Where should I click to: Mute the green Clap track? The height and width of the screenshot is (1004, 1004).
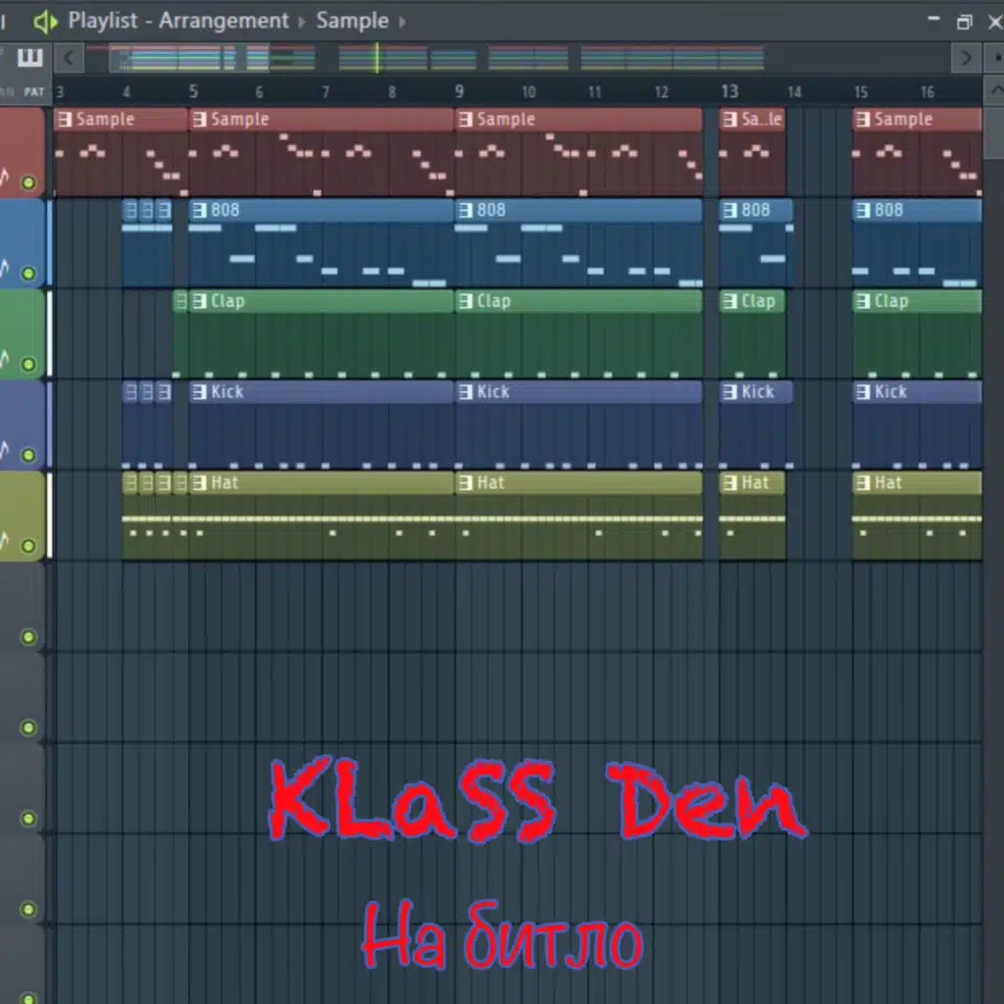[x=28, y=365]
